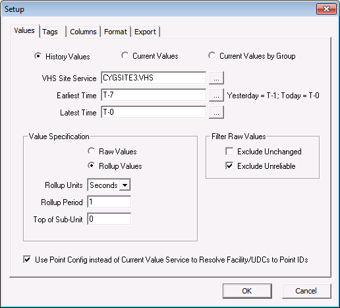Image resolution: width=340 pixels, height=308 pixels.
Task: Dismiss dialog with Cancel button
Action: point(306,291)
